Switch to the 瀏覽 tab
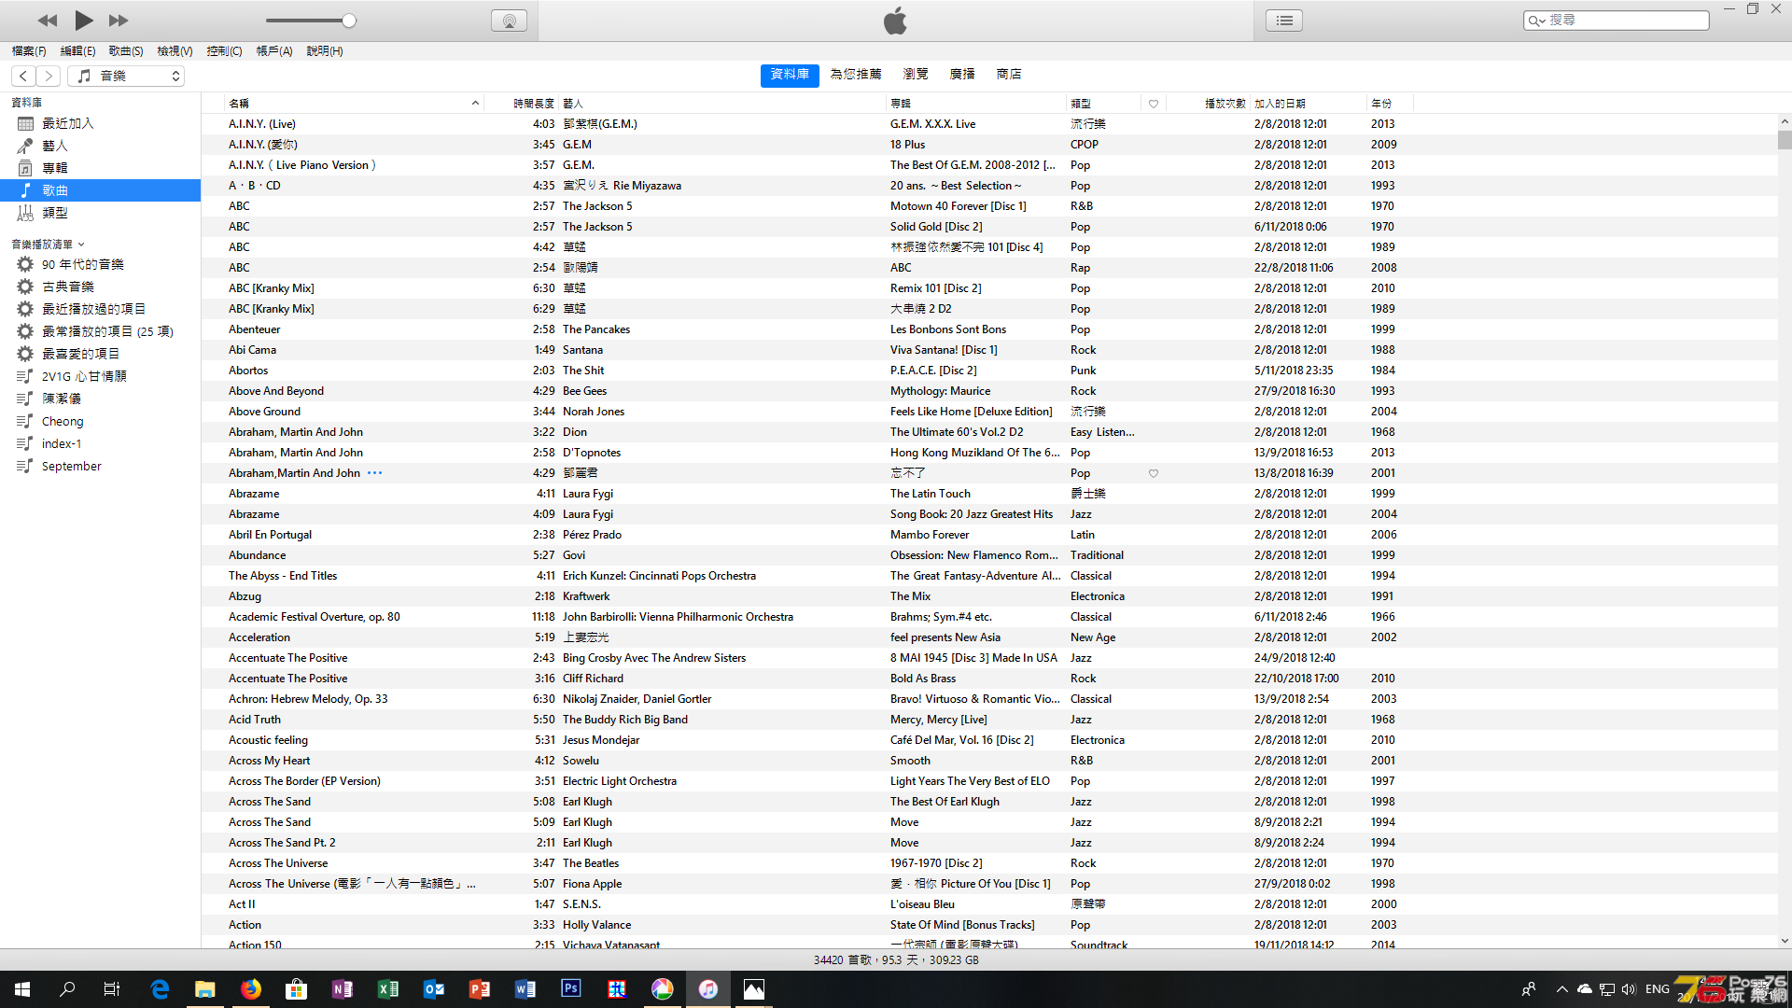The height and width of the screenshot is (1008, 1792). click(916, 75)
